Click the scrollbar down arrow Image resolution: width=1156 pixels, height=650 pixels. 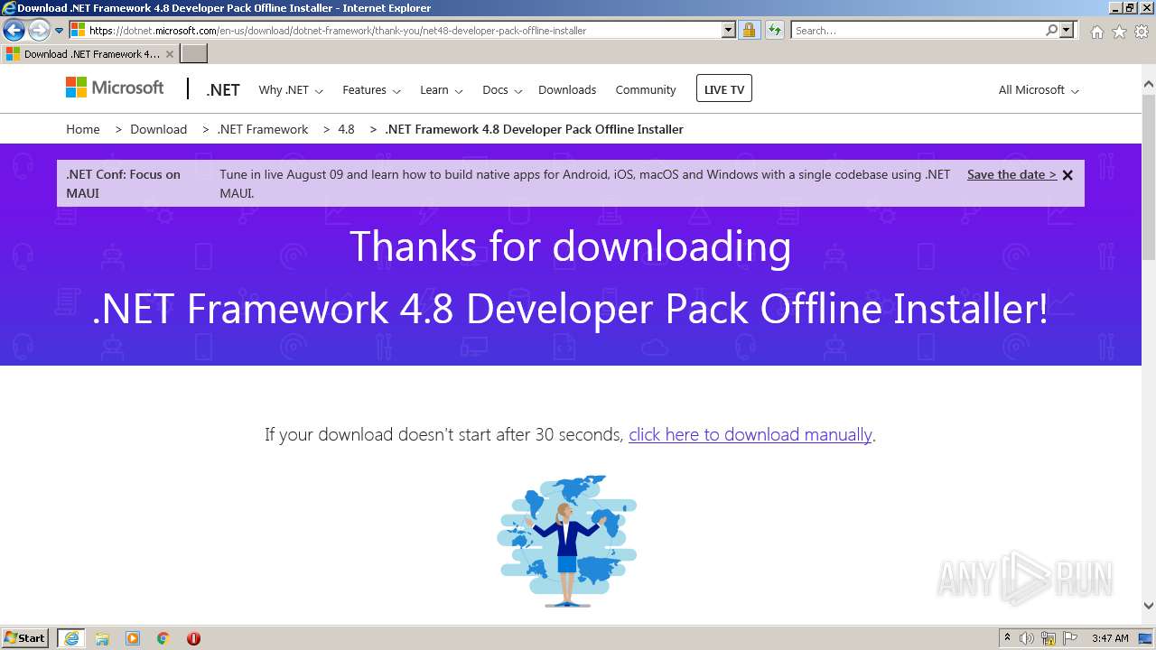[1149, 607]
